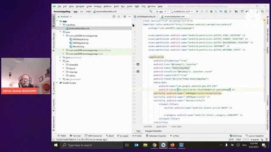Click the gutter image icon beside android:icon line
This screenshot has height=152, width=271.
(x=138, y=64)
